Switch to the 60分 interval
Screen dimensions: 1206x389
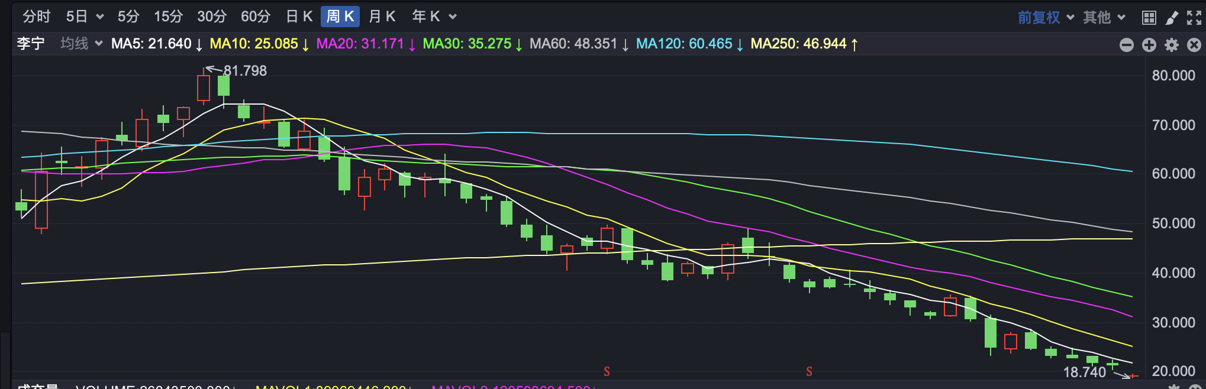coord(256,17)
